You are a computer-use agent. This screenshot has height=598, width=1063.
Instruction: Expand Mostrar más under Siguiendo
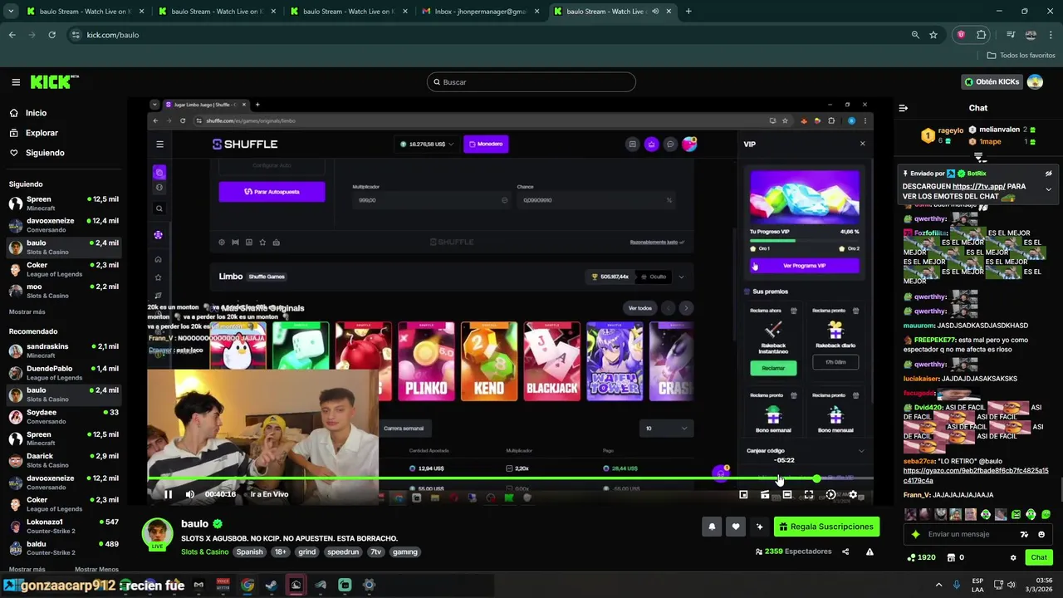coord(27,311)
